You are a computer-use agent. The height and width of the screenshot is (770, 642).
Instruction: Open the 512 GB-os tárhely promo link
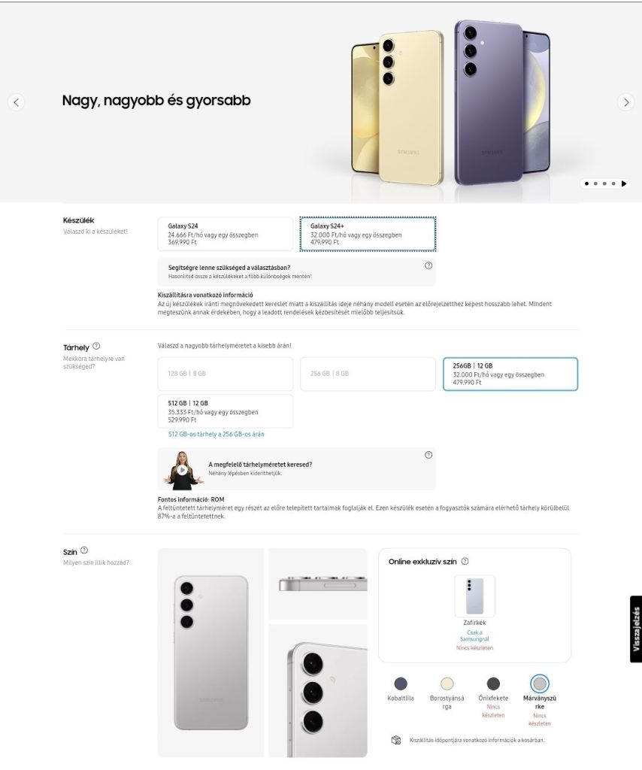[x=216, y=434]
